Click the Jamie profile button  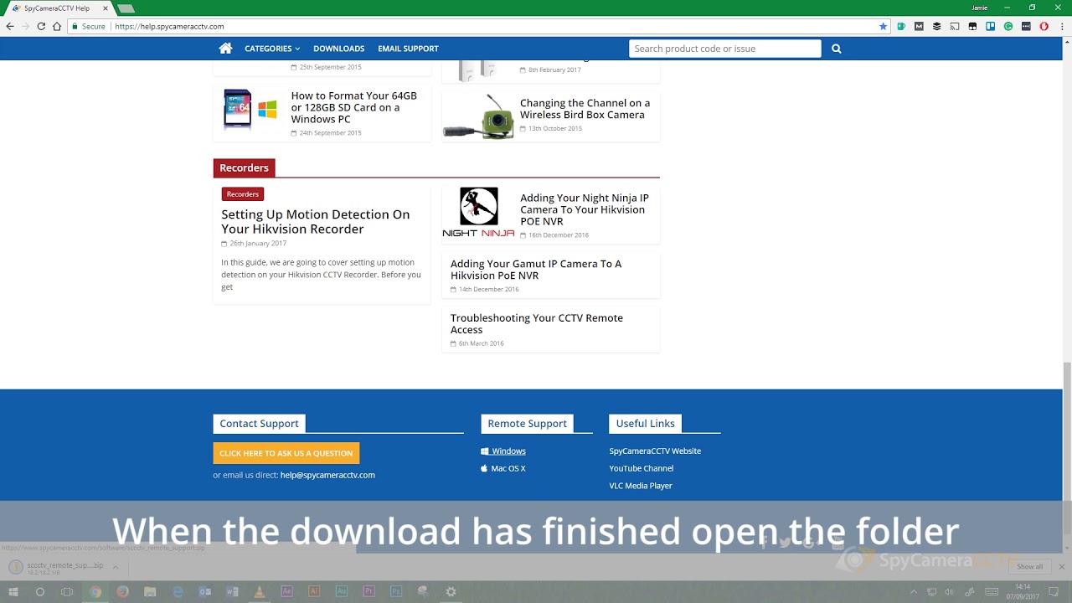coord(979,8)
